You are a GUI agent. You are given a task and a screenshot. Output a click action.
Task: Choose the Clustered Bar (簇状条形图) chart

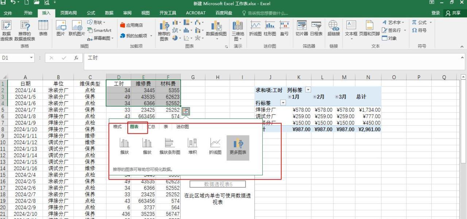tap(170, 146)
